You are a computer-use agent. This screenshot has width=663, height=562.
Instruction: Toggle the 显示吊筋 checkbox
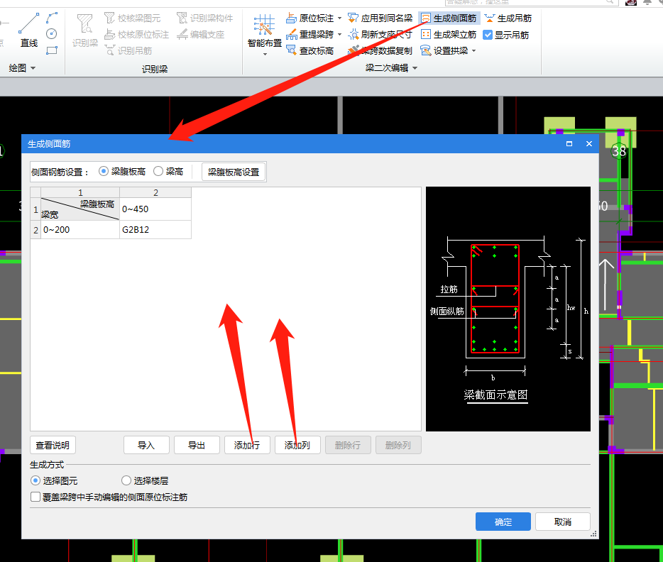coord(488,35)
